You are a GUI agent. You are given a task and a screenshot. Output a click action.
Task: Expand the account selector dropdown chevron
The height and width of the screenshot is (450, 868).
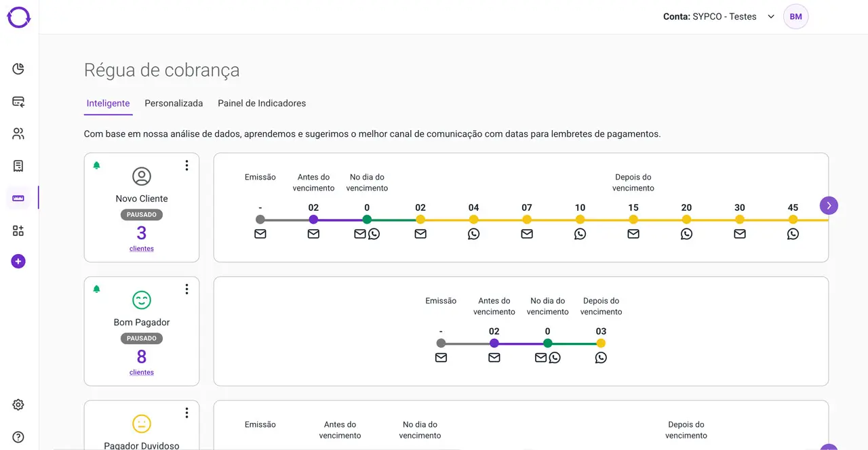(770, 17)
